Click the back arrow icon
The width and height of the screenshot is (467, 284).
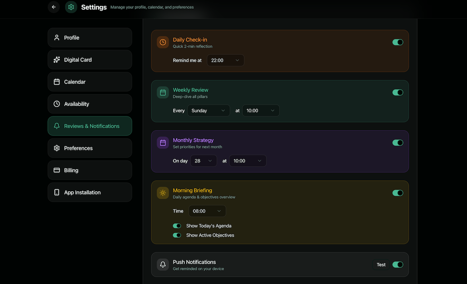point(54,7)
